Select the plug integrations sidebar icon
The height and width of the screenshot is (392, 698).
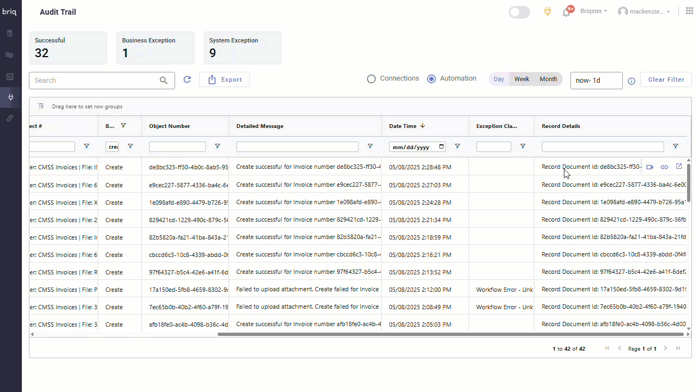coord(10,97)
